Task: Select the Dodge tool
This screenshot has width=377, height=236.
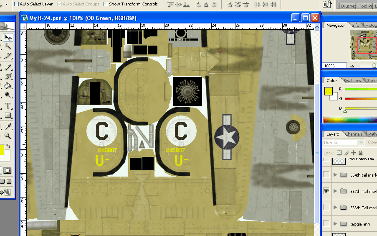Action: coord(8,95)
